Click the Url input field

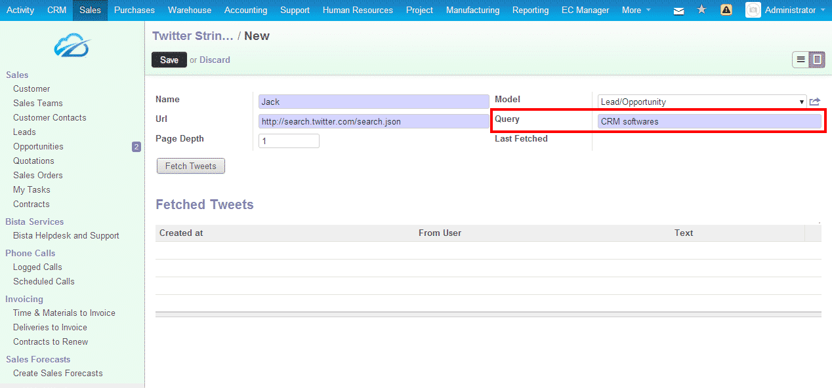click(374, 121)
